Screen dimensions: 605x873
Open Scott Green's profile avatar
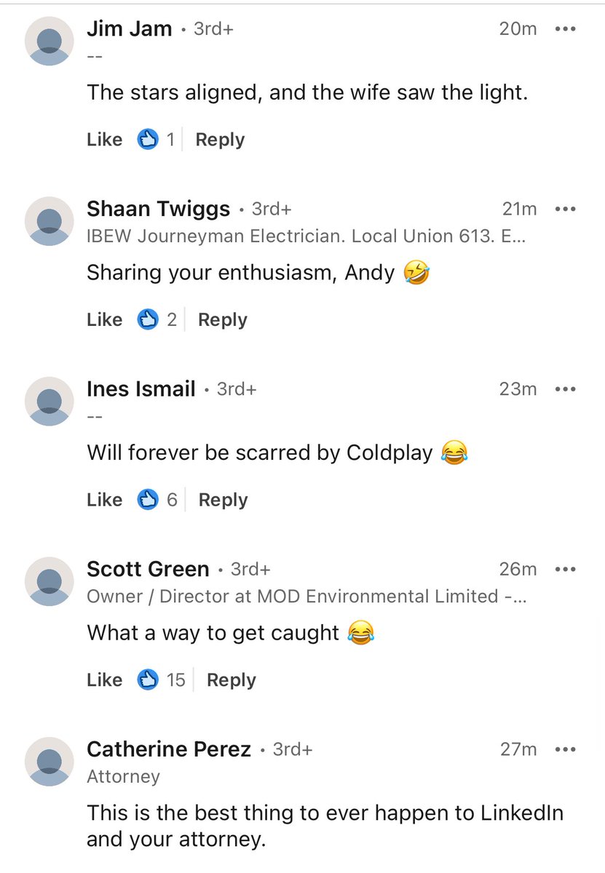point(49,581)
